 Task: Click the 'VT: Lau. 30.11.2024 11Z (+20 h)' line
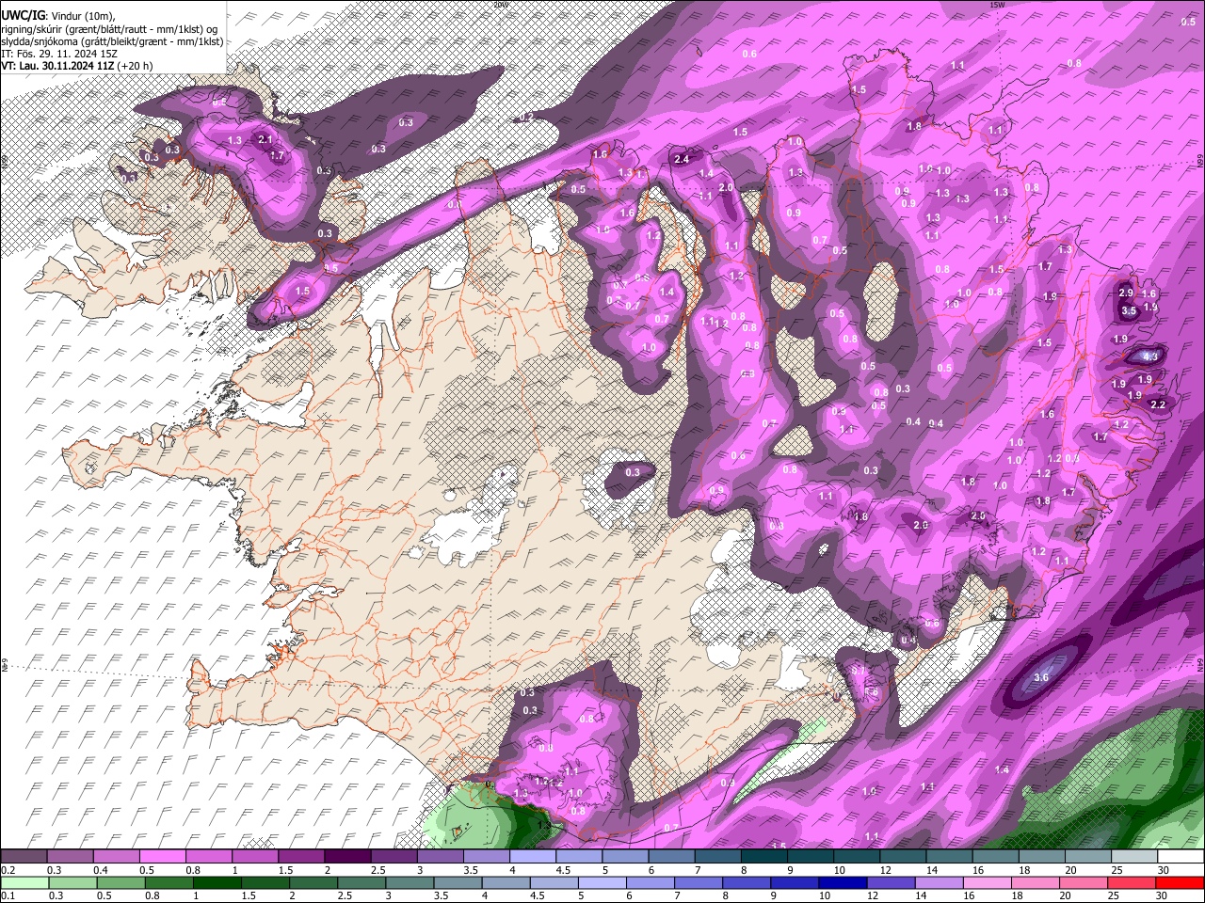point(77,66)
